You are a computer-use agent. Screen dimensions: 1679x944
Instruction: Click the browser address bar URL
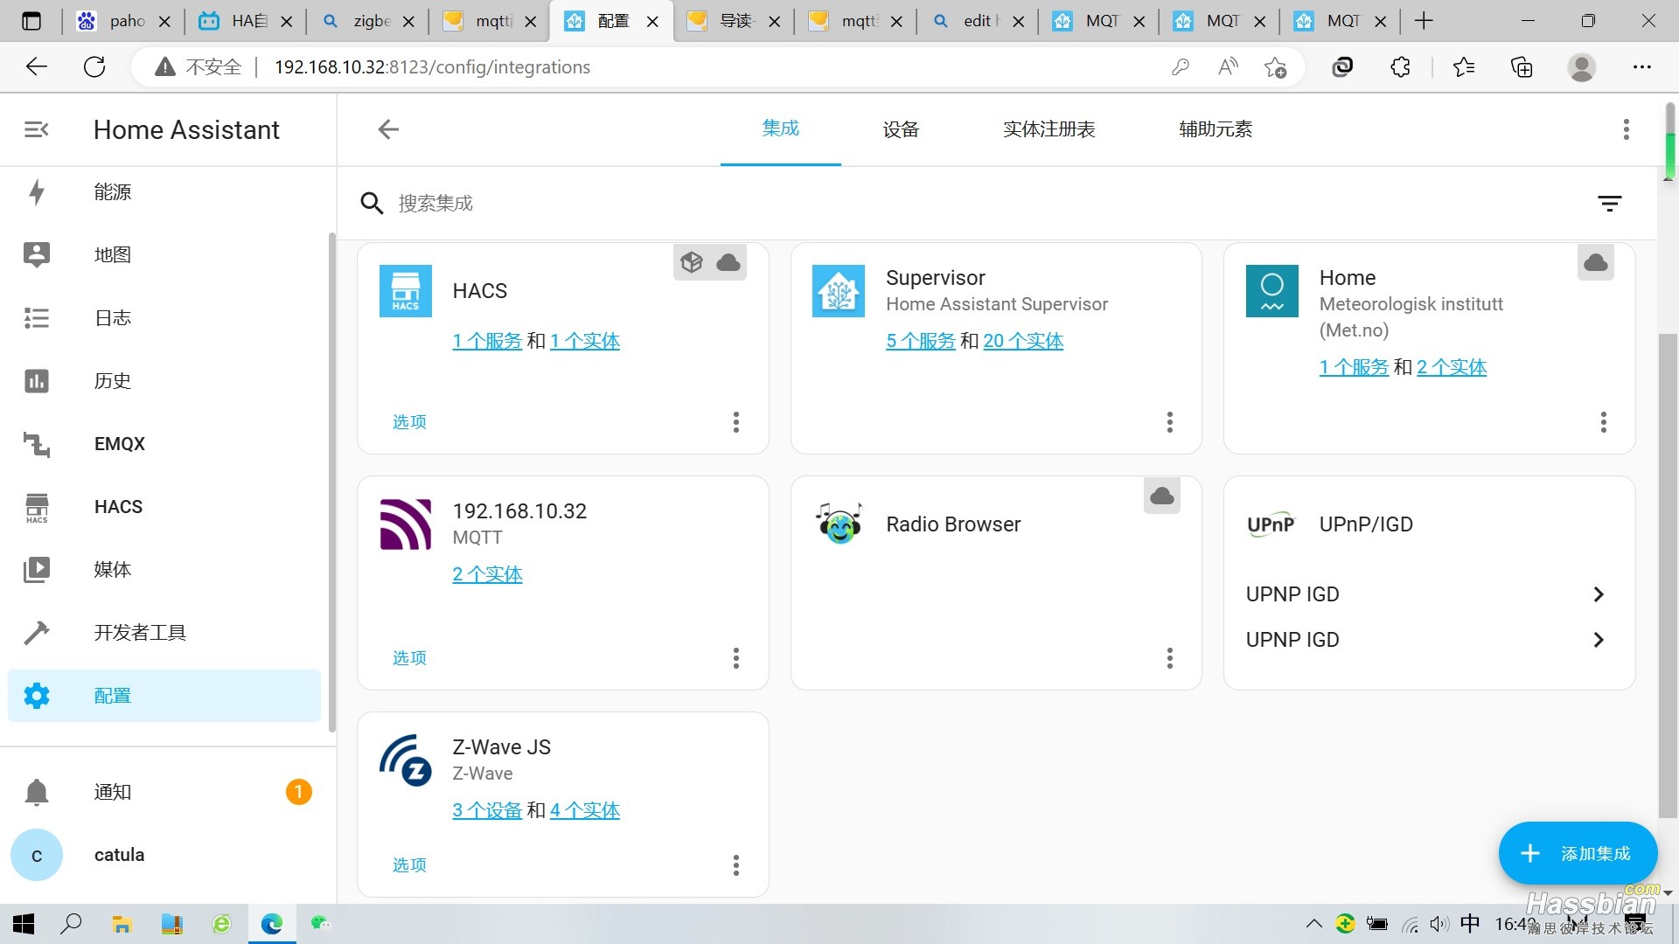432,67
